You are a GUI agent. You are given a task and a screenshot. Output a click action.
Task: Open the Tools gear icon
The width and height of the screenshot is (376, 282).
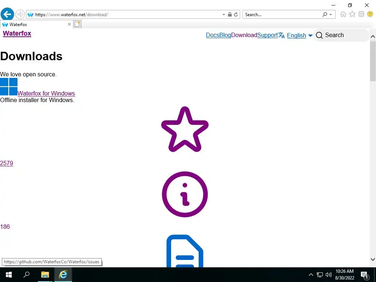(361, 14)
